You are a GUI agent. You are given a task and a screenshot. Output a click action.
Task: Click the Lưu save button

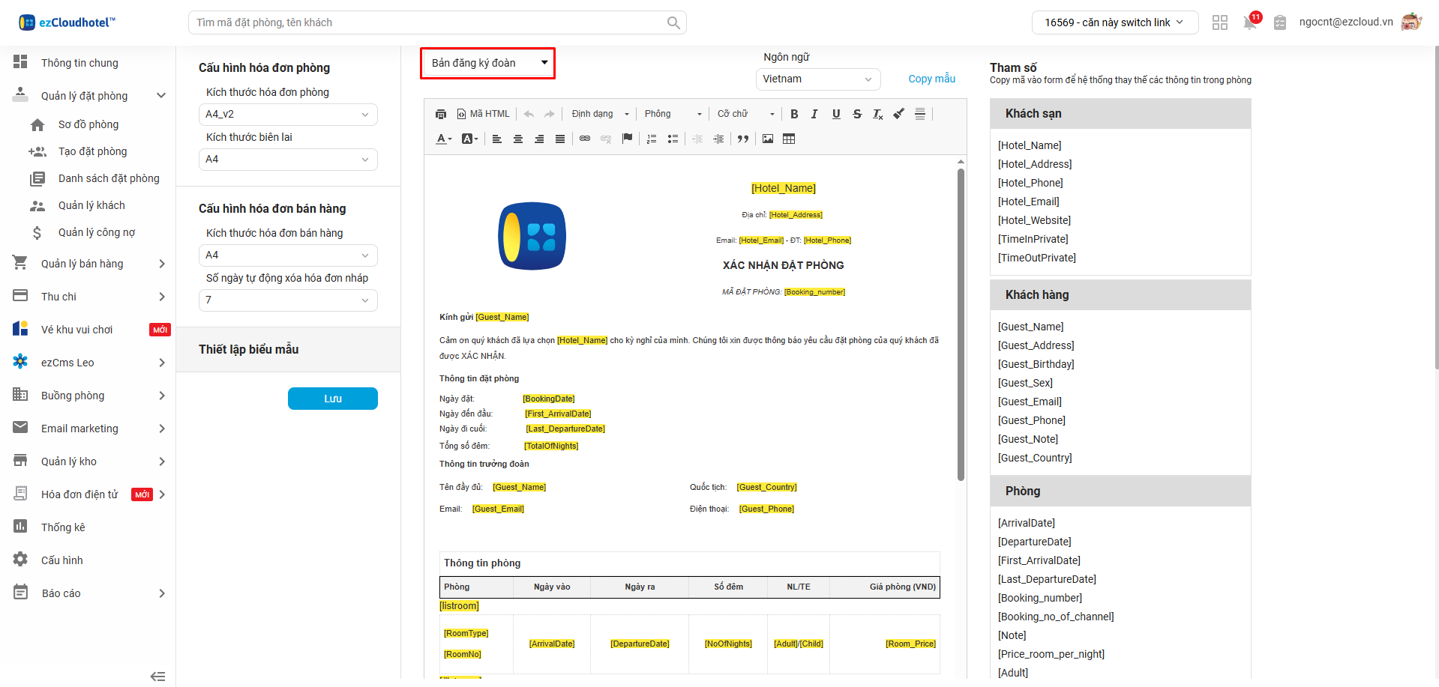(x=333, y=399)
